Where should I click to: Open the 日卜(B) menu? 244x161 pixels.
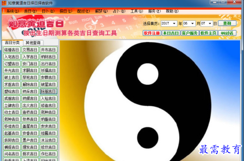coord(48,11)
